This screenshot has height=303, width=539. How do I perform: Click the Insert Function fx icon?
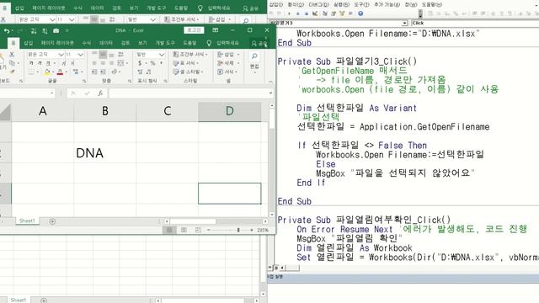coord(100,93)
